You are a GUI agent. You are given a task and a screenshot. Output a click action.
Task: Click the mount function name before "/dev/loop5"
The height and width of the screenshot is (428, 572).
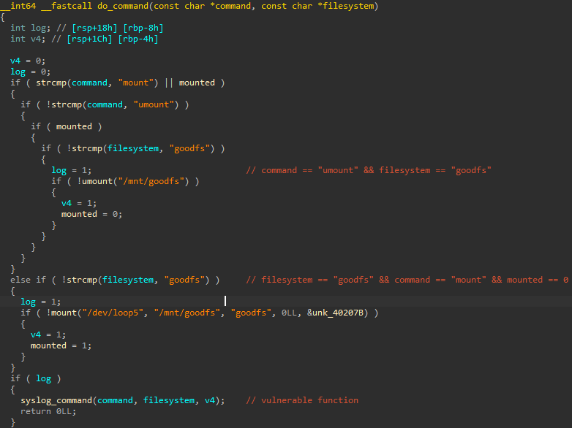tap(64, 313)
